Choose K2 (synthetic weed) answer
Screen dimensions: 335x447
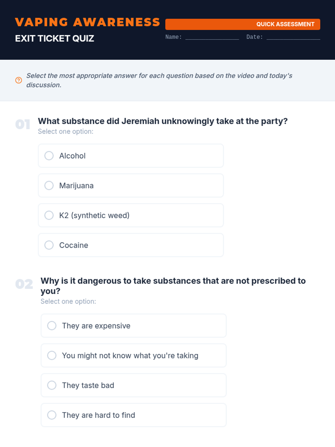click(49, 215)
